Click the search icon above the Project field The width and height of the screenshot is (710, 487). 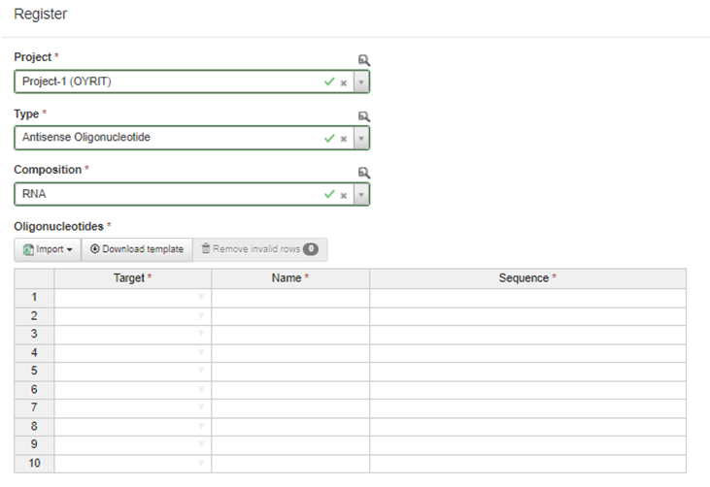click(x=364, y=60)
